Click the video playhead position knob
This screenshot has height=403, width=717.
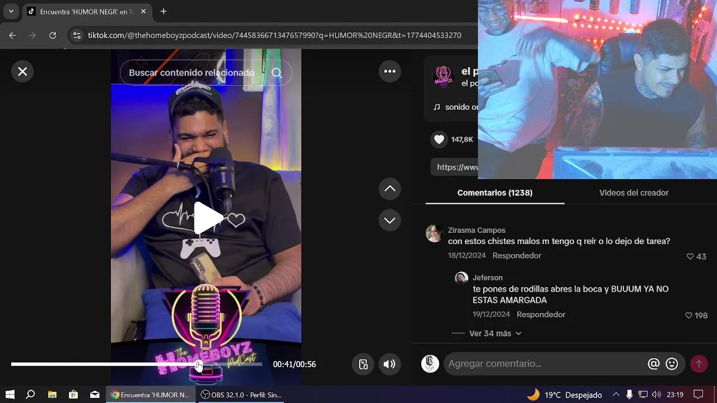(x=198, y=364)
